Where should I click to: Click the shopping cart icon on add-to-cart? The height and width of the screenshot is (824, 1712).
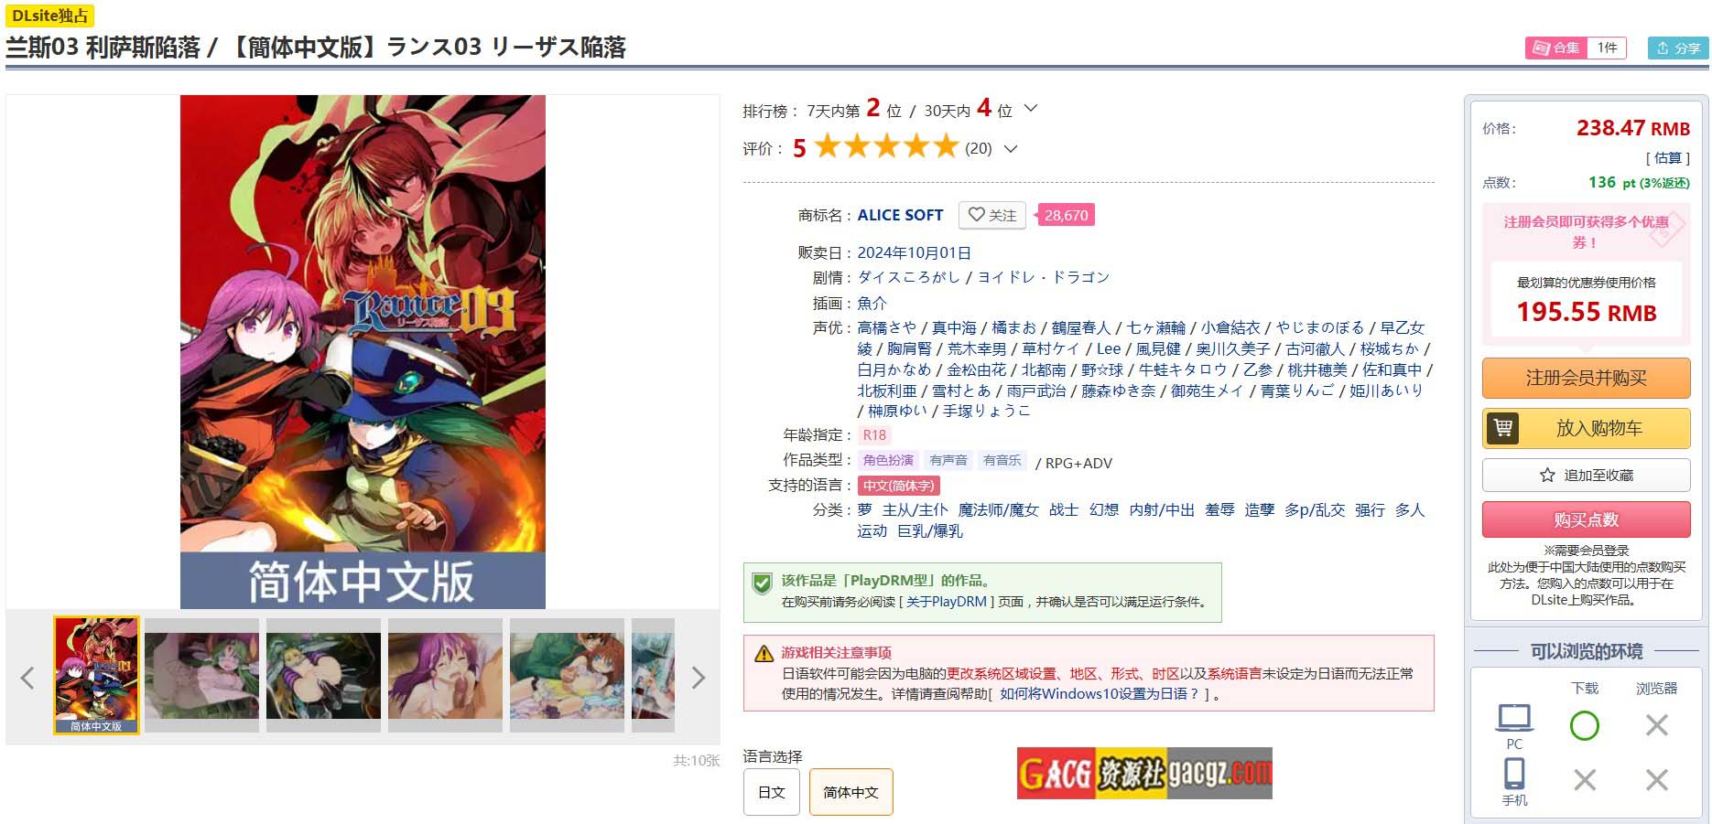click(1502, 428)
